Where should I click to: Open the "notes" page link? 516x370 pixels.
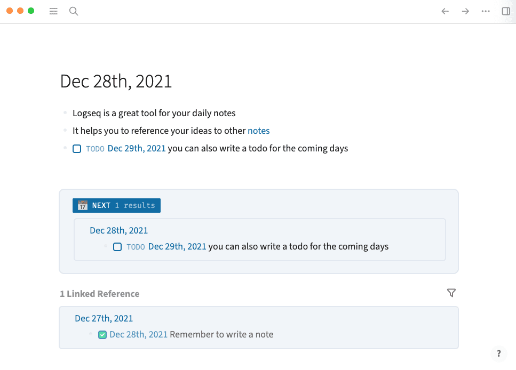pos(259,131)
